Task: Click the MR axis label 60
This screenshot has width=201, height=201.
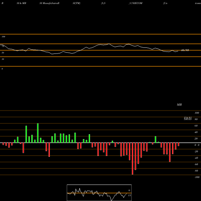Action: pyautogui.click(x=196, y=126)
